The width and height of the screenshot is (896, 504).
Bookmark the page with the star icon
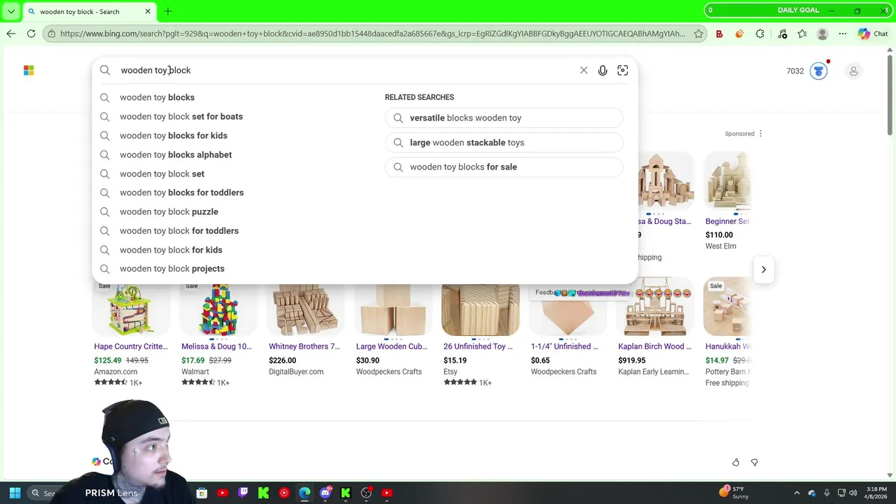coord(699,34)
